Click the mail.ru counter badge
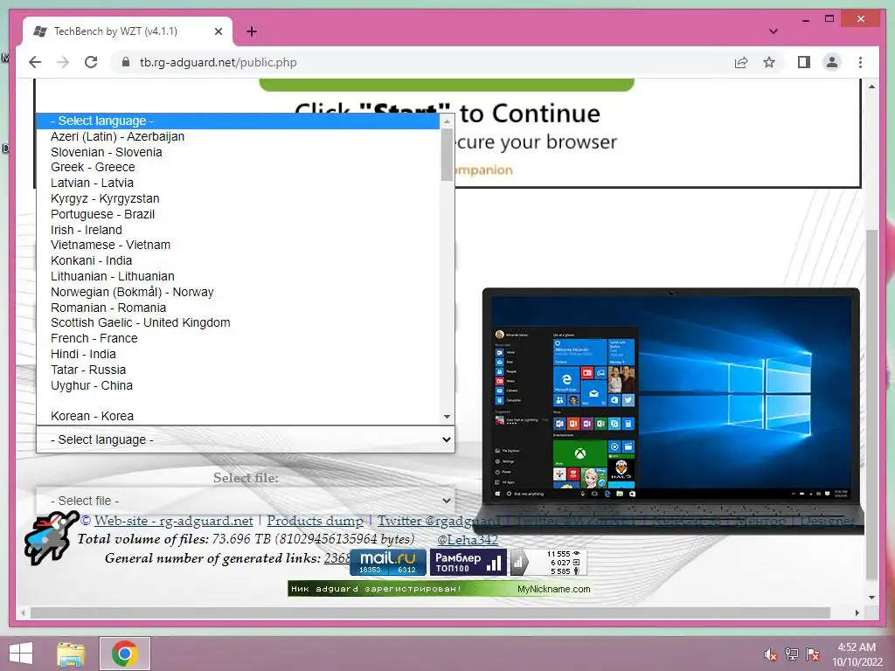 coord(388,562)
